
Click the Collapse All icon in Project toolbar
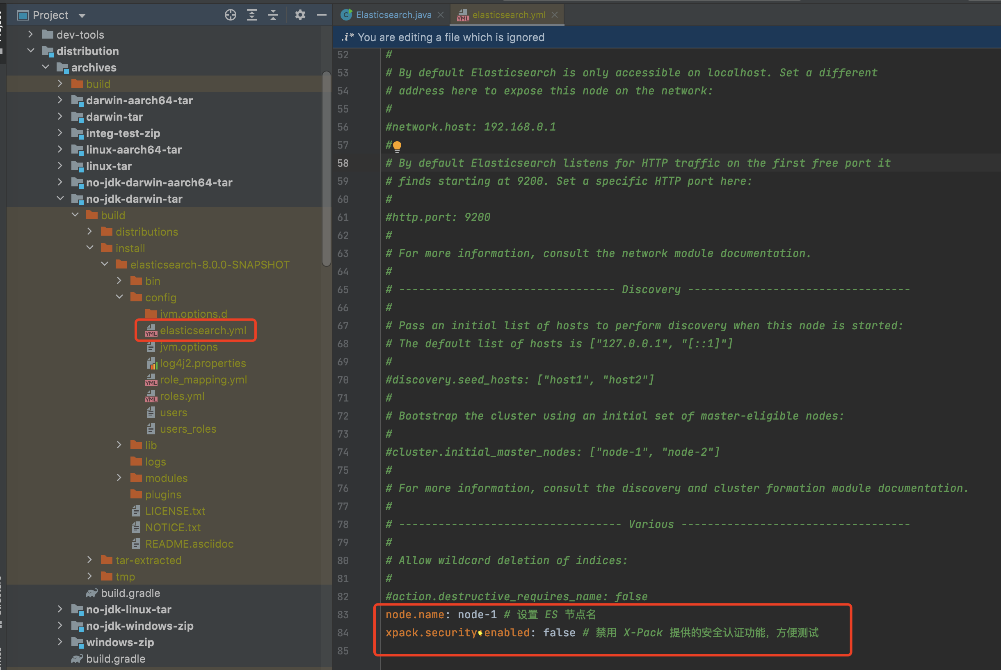[273, 15]
